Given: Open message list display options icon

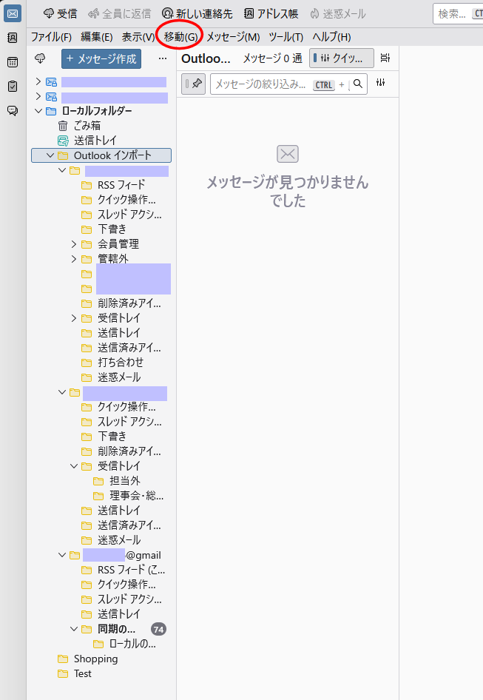Looking at the screenshot, I should point(385,58).
